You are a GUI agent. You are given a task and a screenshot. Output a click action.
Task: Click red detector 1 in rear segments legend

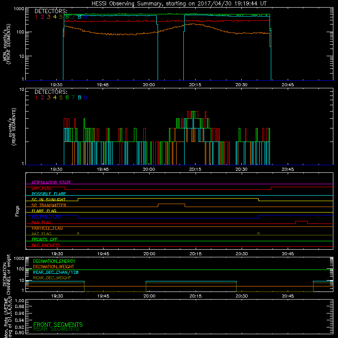(x=36, y=98)
